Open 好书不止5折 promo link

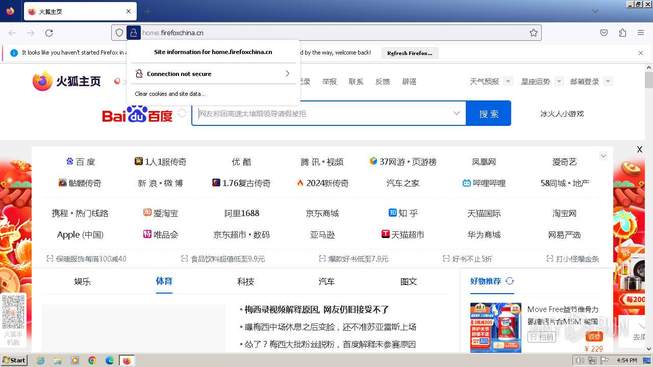tap(467, 259)
